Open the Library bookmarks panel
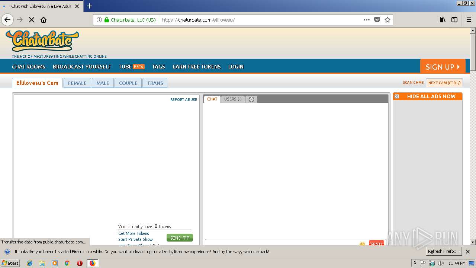The height and width of the screenshot is (268, 476). [443, 20]
